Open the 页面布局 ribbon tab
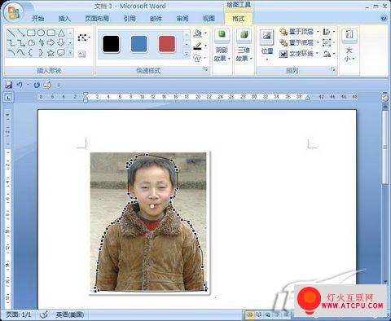Screen dimensions: 391x321 pos(97,19)
